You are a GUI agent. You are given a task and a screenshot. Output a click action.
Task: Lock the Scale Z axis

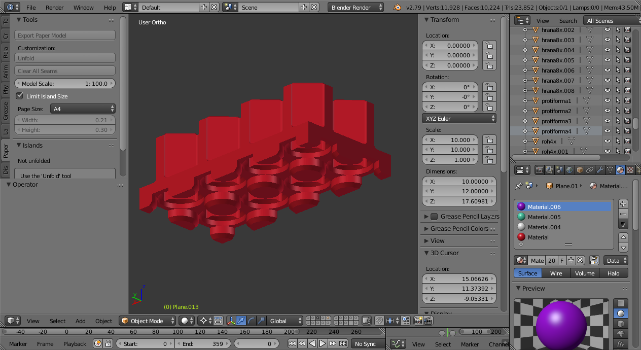(x=489, y=160)
